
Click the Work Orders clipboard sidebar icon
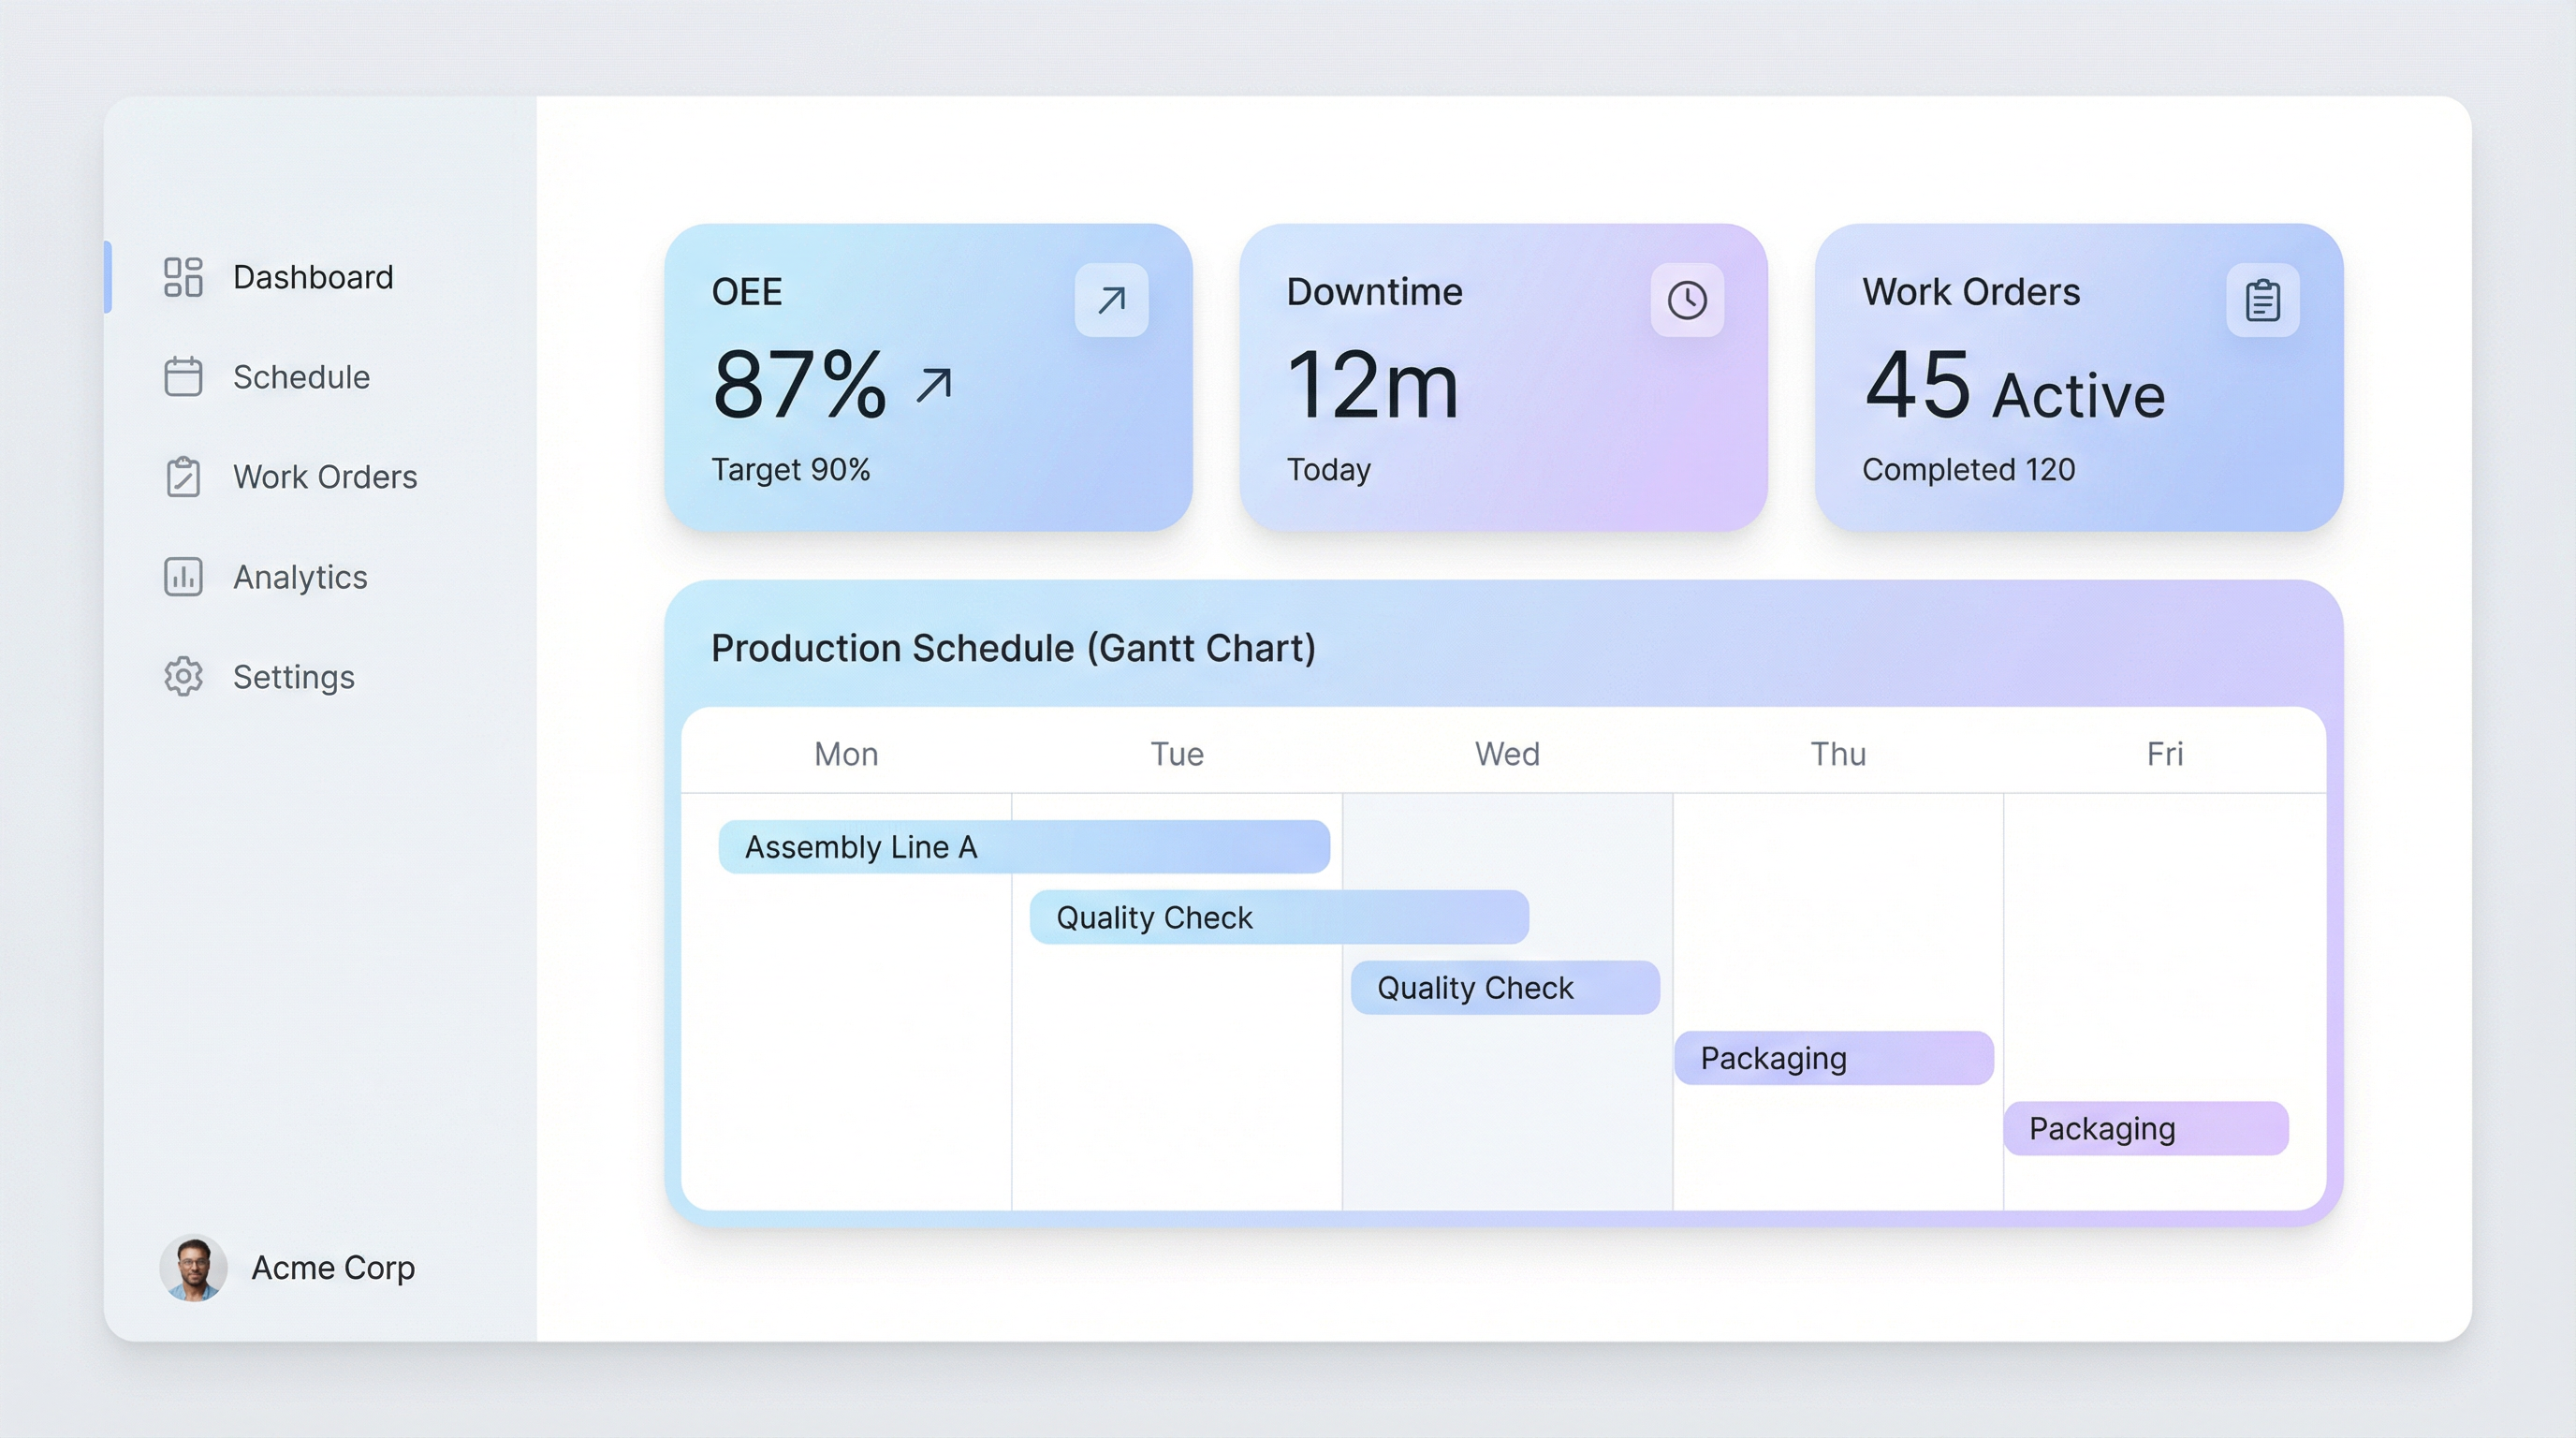pos(183,477)
